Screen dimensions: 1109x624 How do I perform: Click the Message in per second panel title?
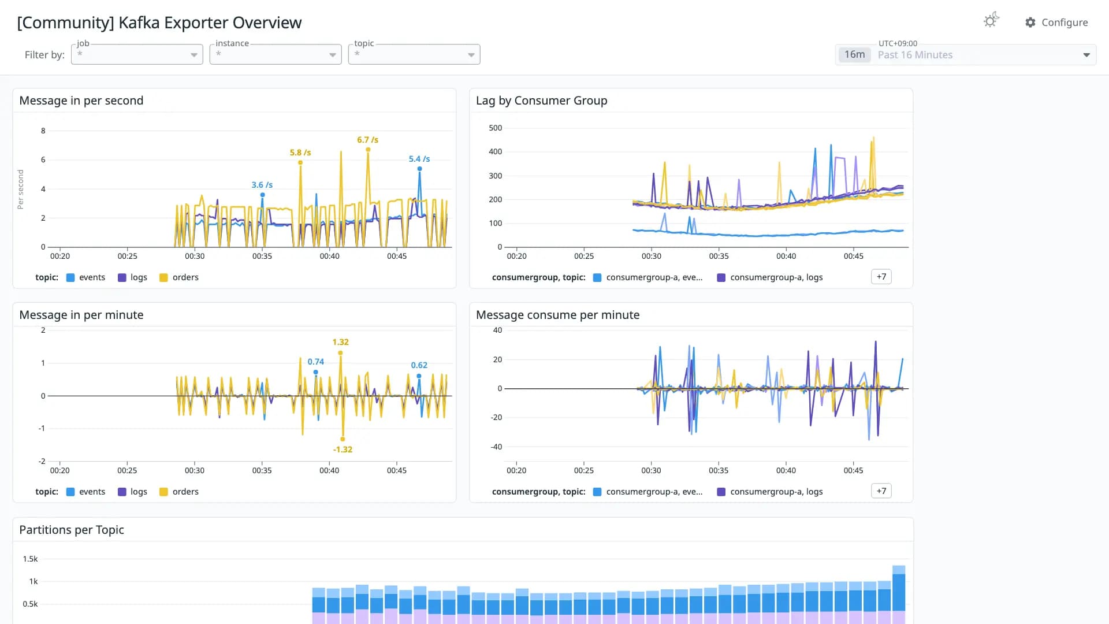tap(81, 101)
